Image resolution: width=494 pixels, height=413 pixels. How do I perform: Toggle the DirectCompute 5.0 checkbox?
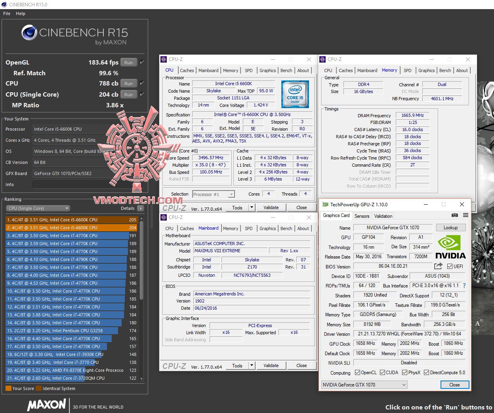pyautogui.click(x=427, y=373)
